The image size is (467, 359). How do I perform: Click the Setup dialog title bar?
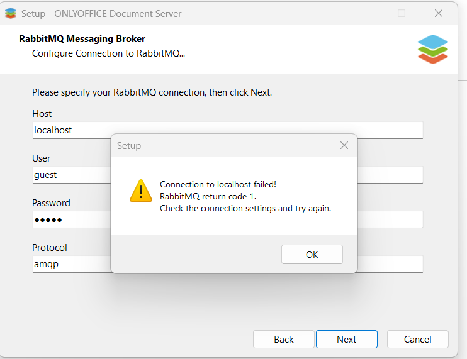point(220,145)
